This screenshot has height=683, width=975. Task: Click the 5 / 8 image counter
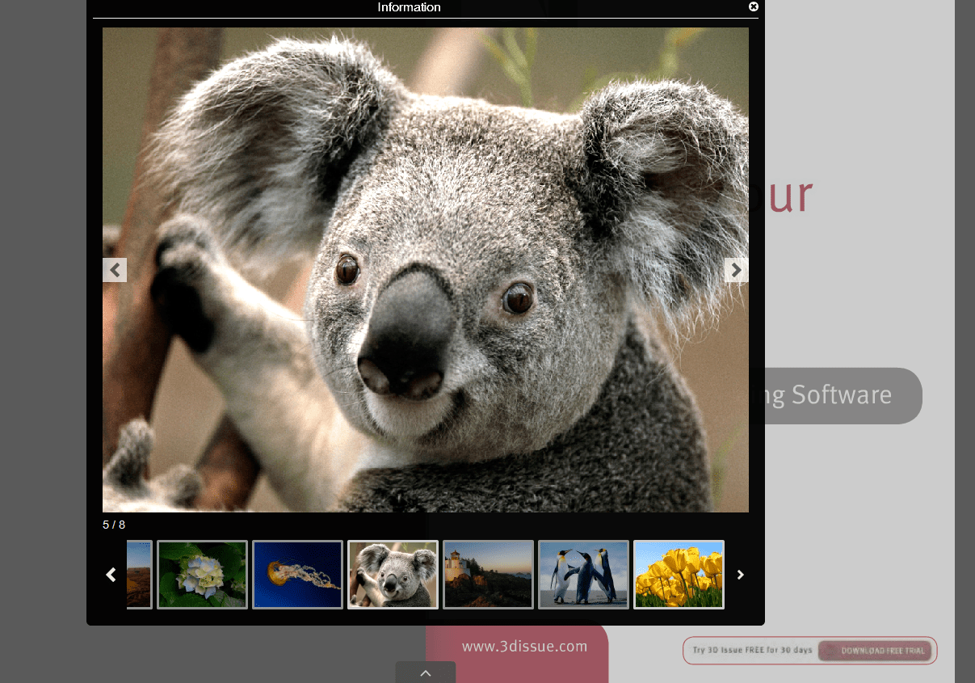pyautogui.click(x=112, y=524)
